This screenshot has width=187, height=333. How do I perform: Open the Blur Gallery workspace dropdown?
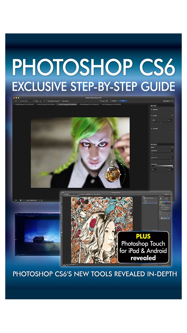click(168, 101)
